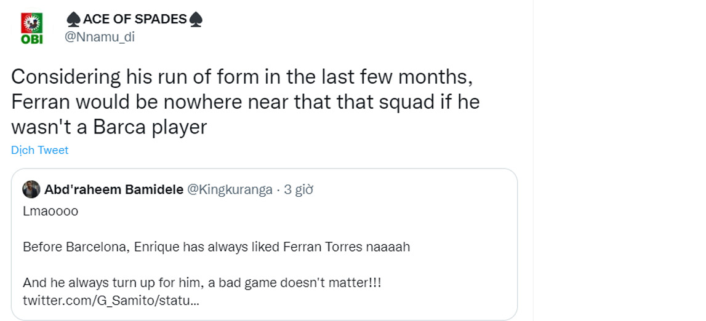Click Abd'raheem Bamidele's small profile picture
This screenshot has width=706, height=321.
(x=31, y=189)
